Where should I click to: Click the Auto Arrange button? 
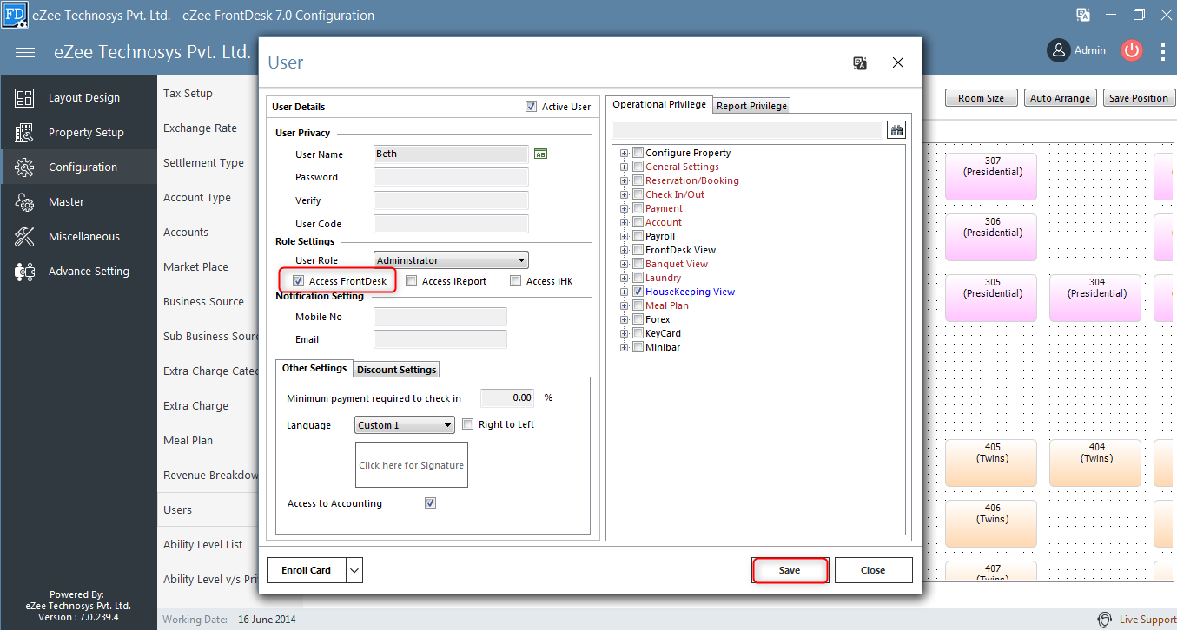coord(1060,98)
